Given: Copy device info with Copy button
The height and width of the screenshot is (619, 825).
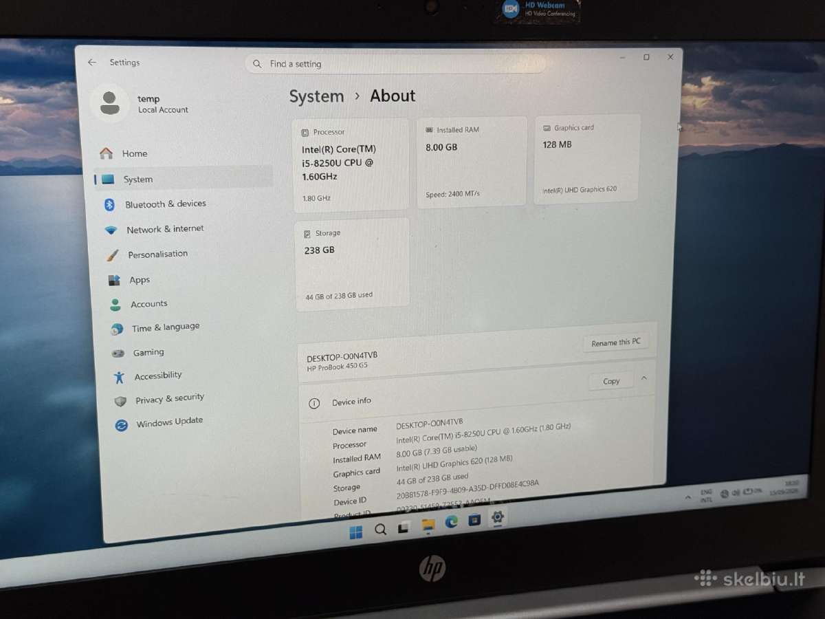Looking at the screenshot, I should point(611,381).
